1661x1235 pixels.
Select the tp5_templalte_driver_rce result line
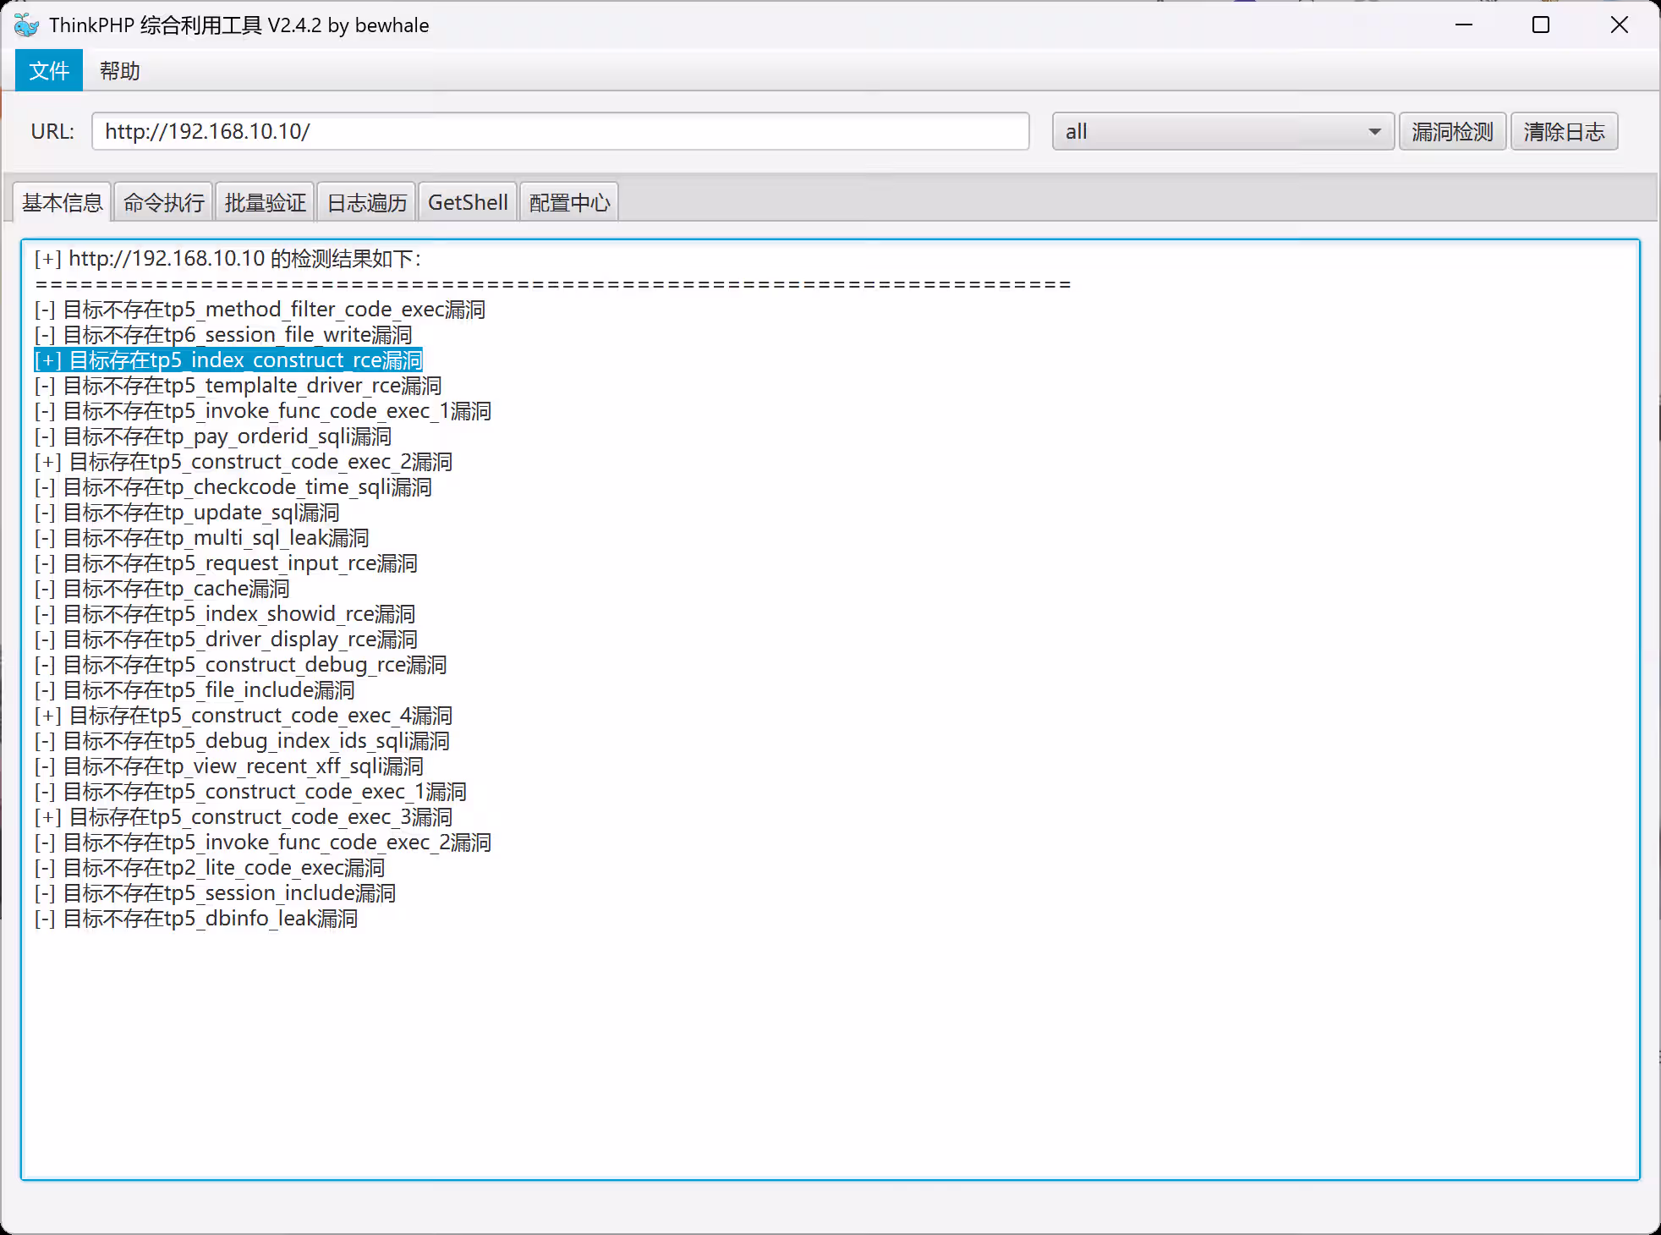tap(238, 385)
